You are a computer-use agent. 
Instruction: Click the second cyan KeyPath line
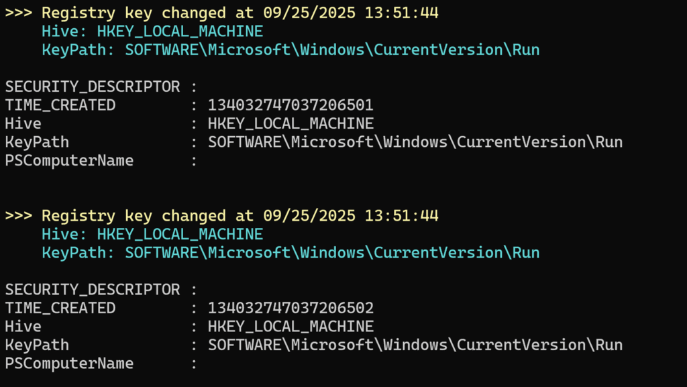(290, 253)
